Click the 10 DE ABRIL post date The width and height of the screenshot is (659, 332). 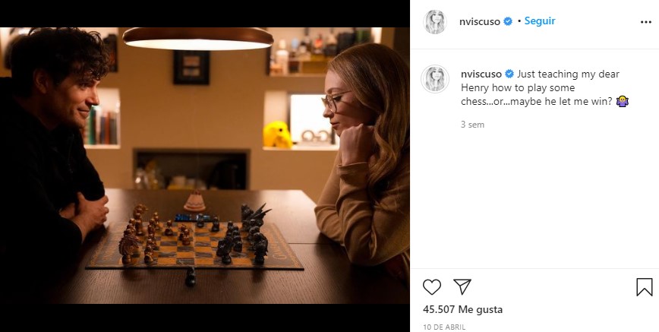pos(444,327)
